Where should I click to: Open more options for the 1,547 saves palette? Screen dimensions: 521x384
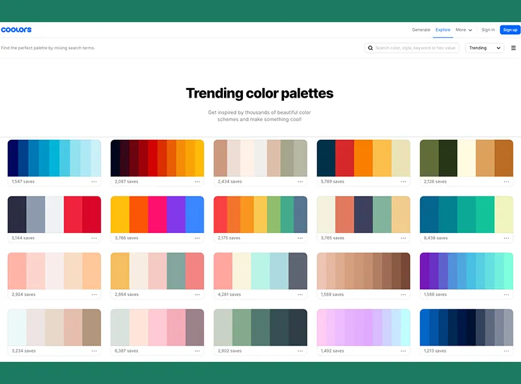pyautogui.click(x=94, y=182)
